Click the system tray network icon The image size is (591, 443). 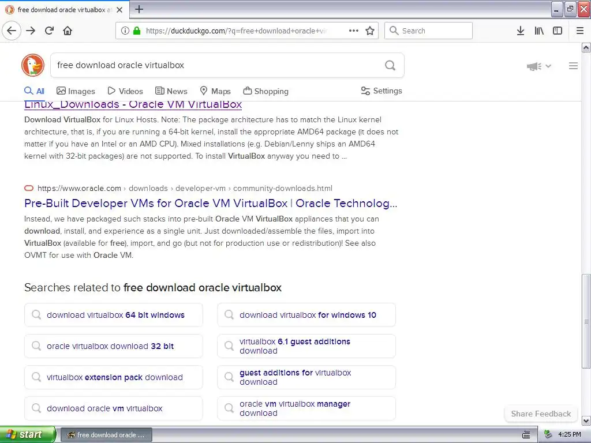[548, 435]
